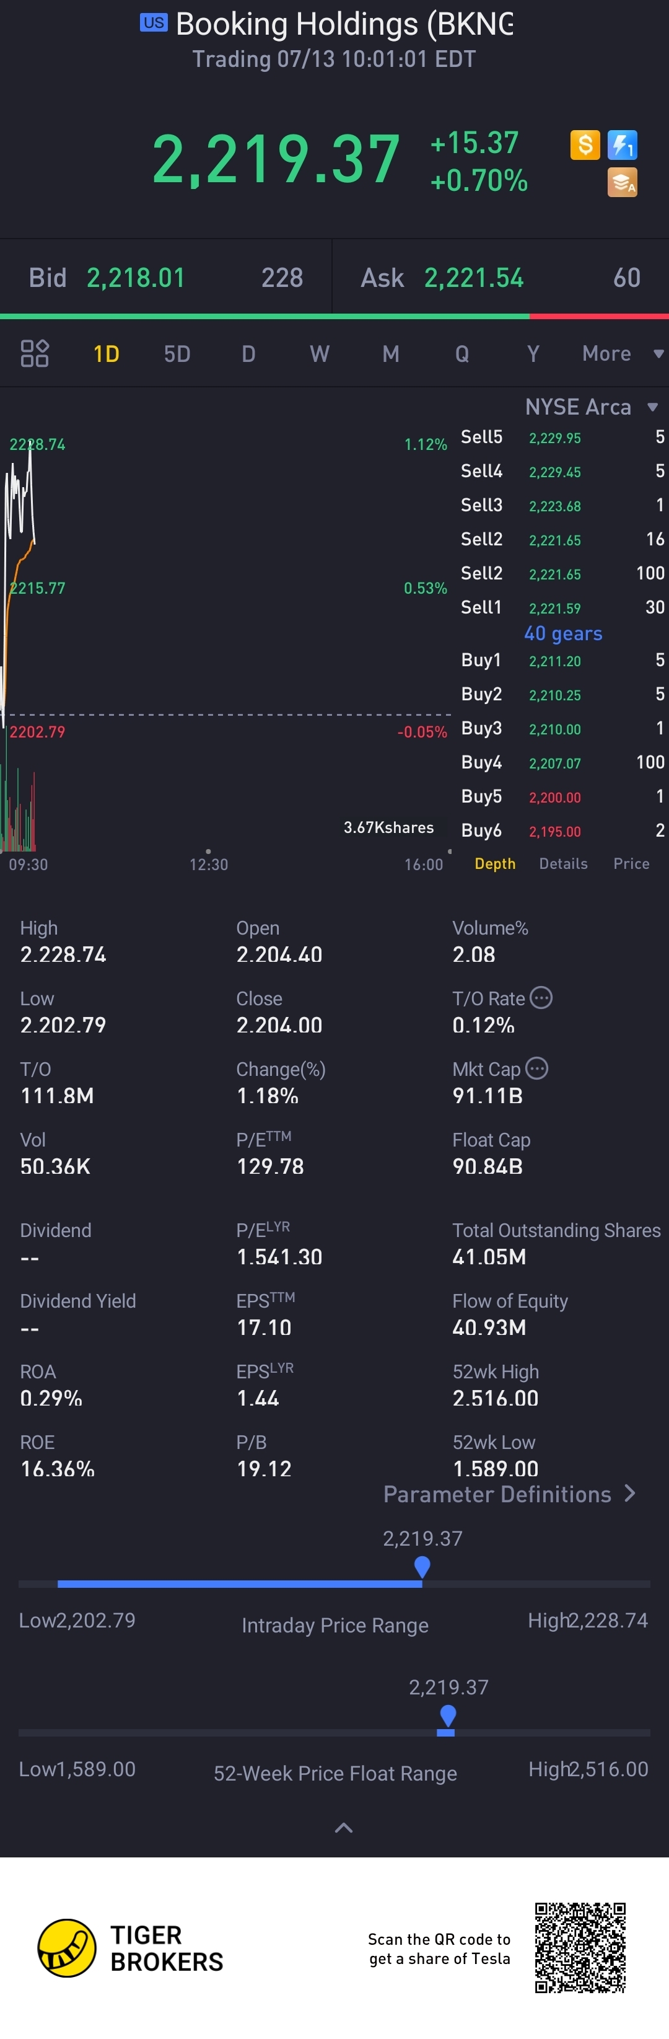Tap the graduation cap icon below the dollar sign

623,183
